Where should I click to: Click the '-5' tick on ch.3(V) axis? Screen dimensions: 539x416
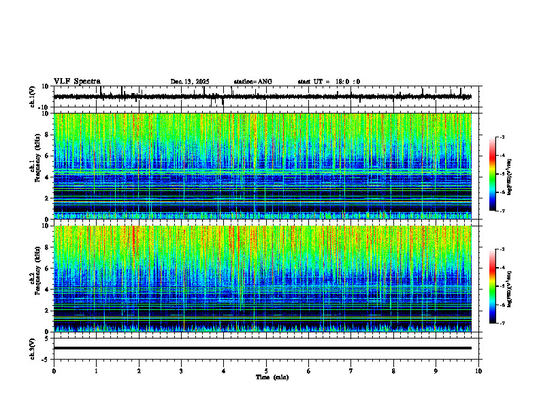click(x=46, y=360)
